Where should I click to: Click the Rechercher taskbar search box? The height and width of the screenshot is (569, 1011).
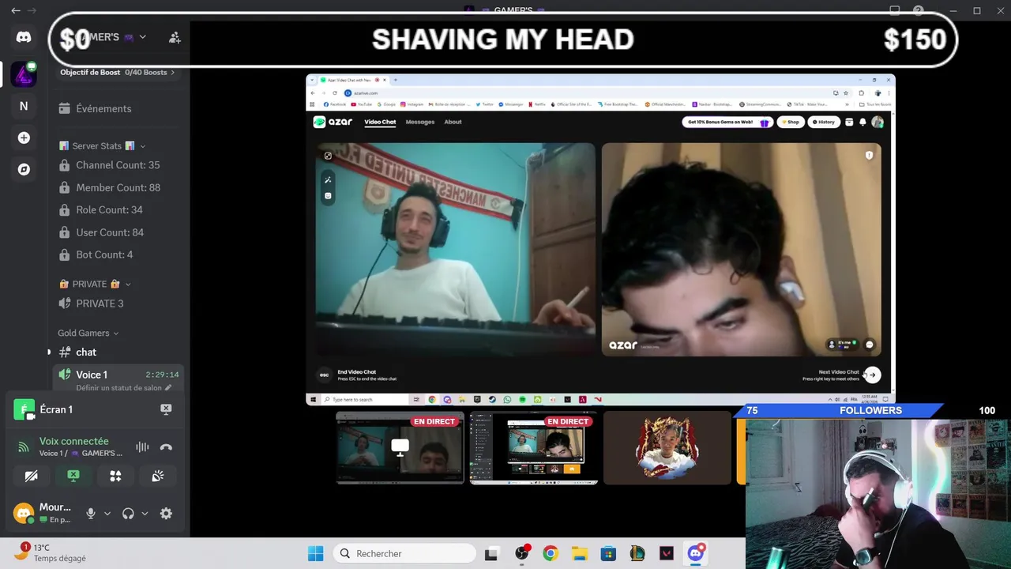click(404, 553)
